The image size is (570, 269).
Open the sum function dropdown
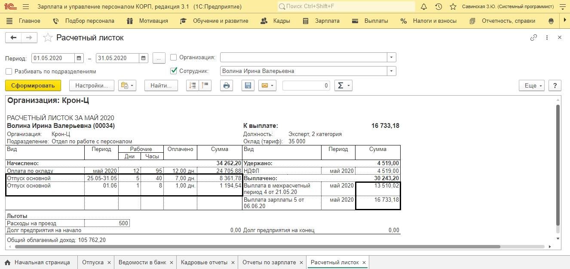tap(343, 85)
